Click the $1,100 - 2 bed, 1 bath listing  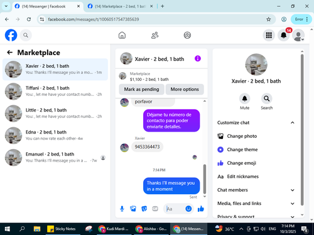(x=149, y=80)
